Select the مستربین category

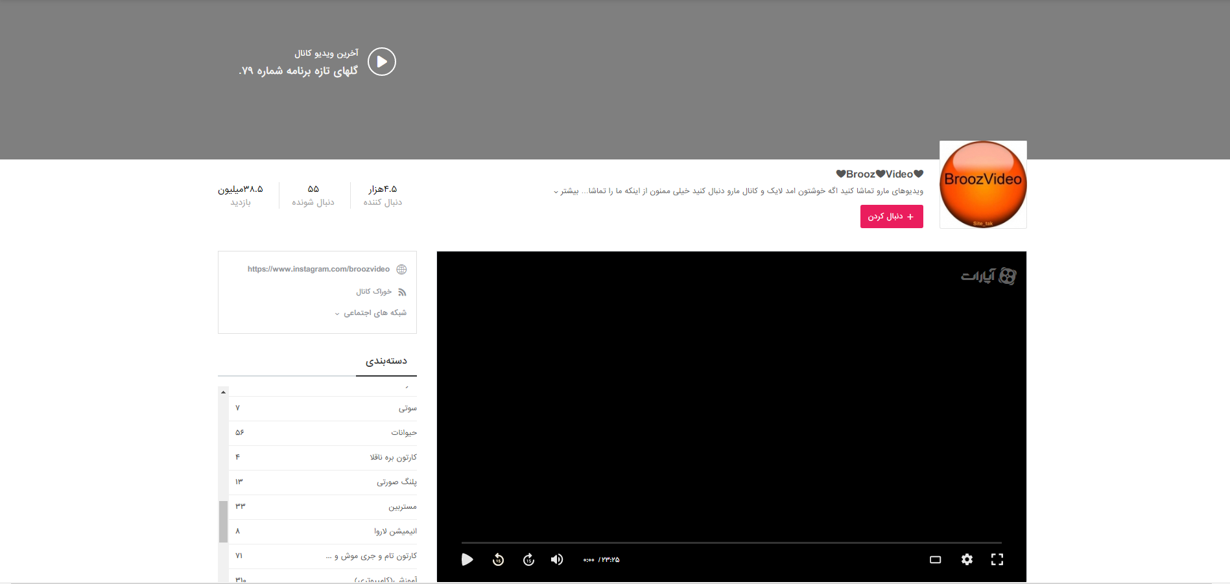[x=402, y=507]
